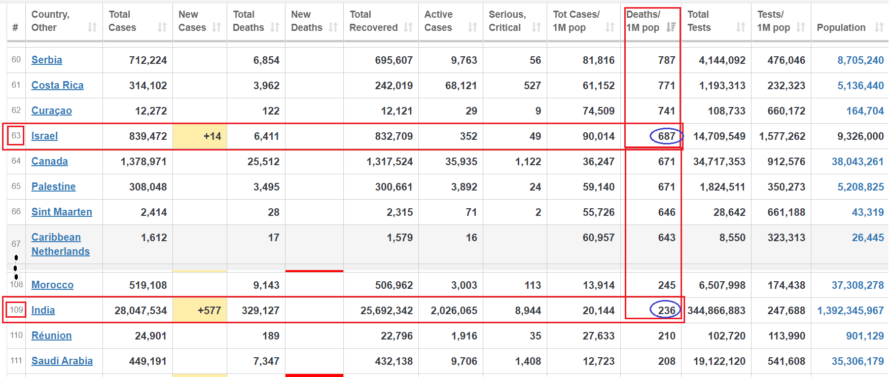Screen dimensions: 892x377
Task: Sort by Population sort icon
Action: 879,27
